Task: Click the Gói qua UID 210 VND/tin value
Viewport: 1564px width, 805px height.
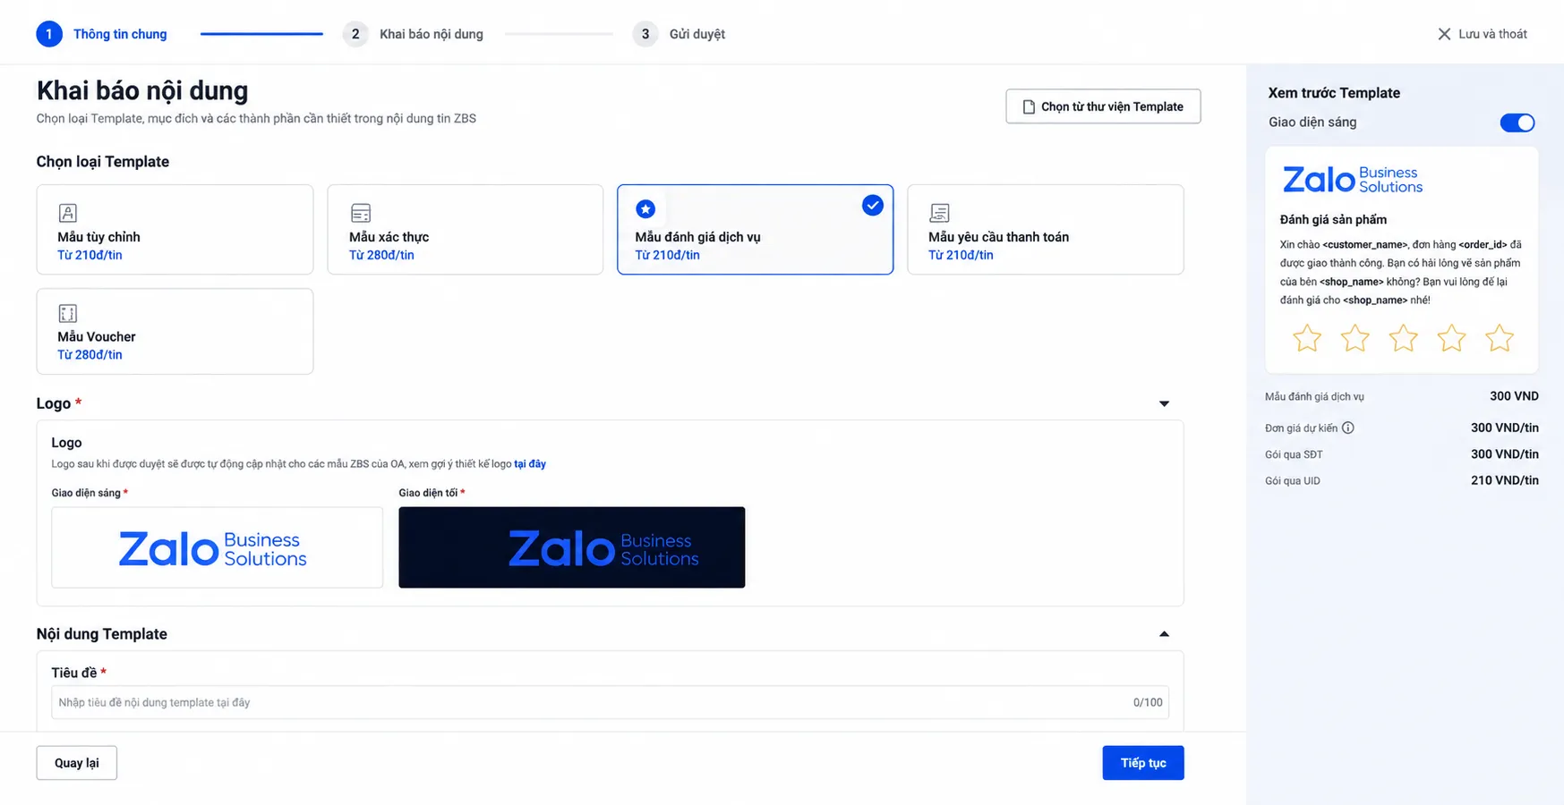Action: click(1505, 480)
